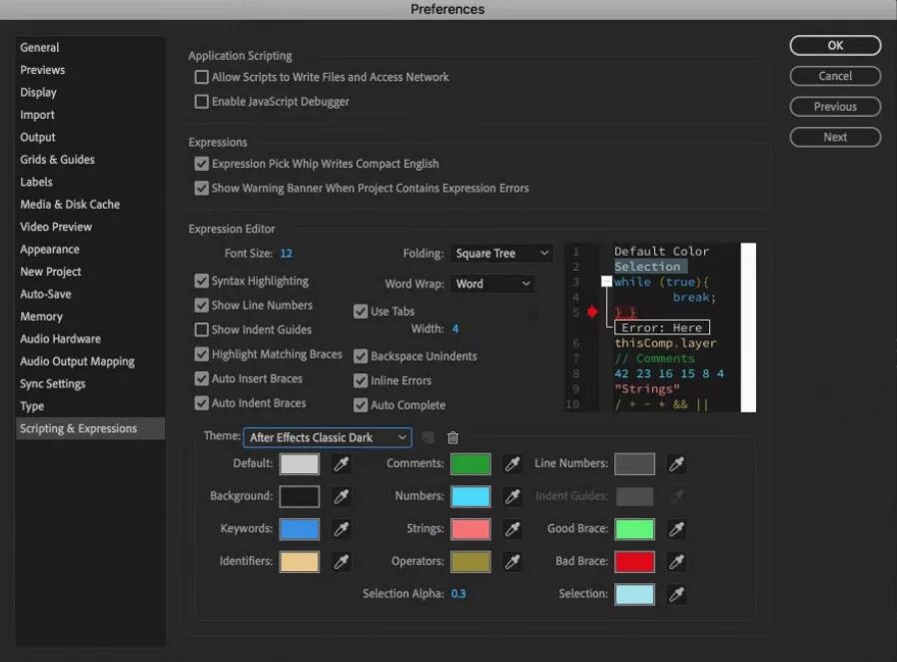Change the Comments green swatch
The image size is (897, 662).
pyautogui.click(x=470, y=463)
